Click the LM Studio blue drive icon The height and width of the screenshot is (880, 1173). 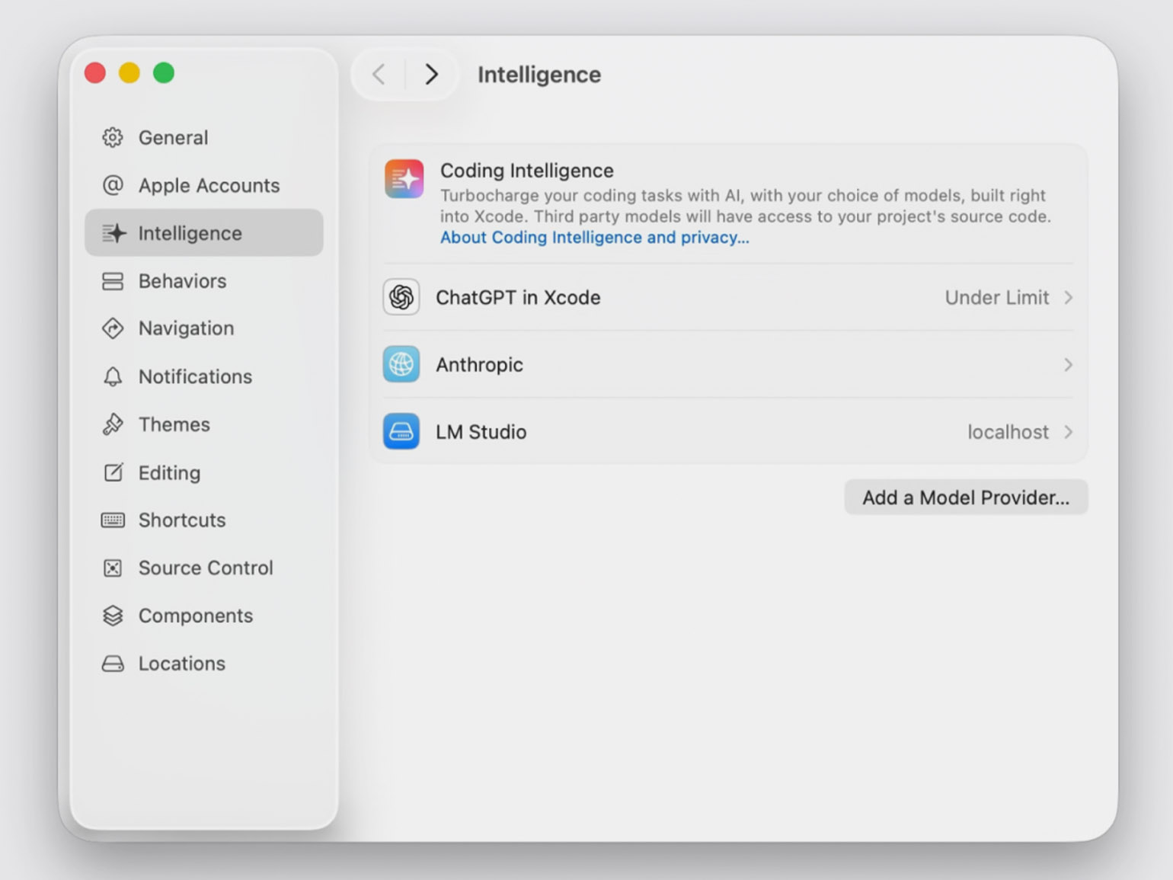click(401, 431)
